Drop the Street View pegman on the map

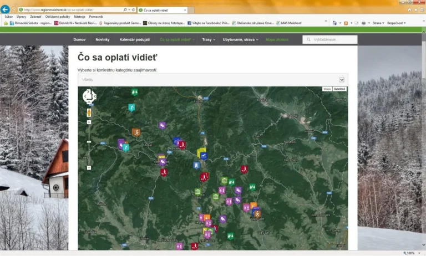coord(89,112)
